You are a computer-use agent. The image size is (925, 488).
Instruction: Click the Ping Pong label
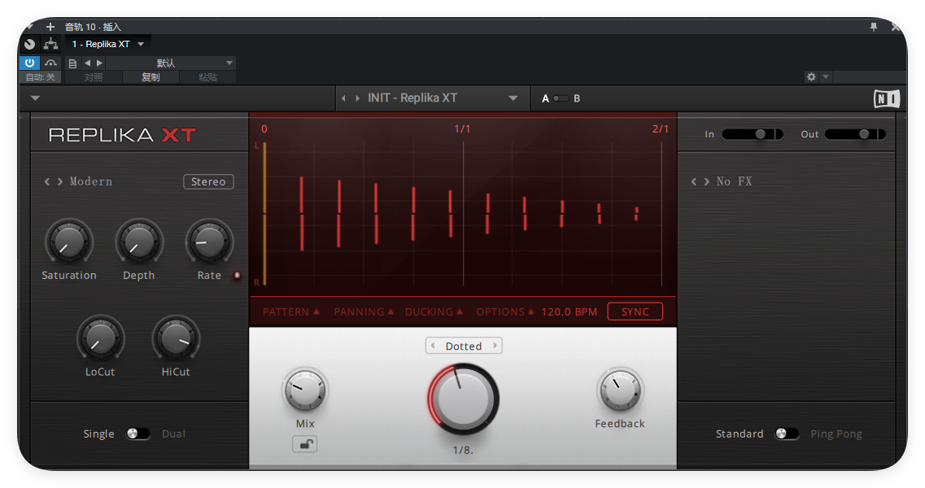click(x=836, y=434)
